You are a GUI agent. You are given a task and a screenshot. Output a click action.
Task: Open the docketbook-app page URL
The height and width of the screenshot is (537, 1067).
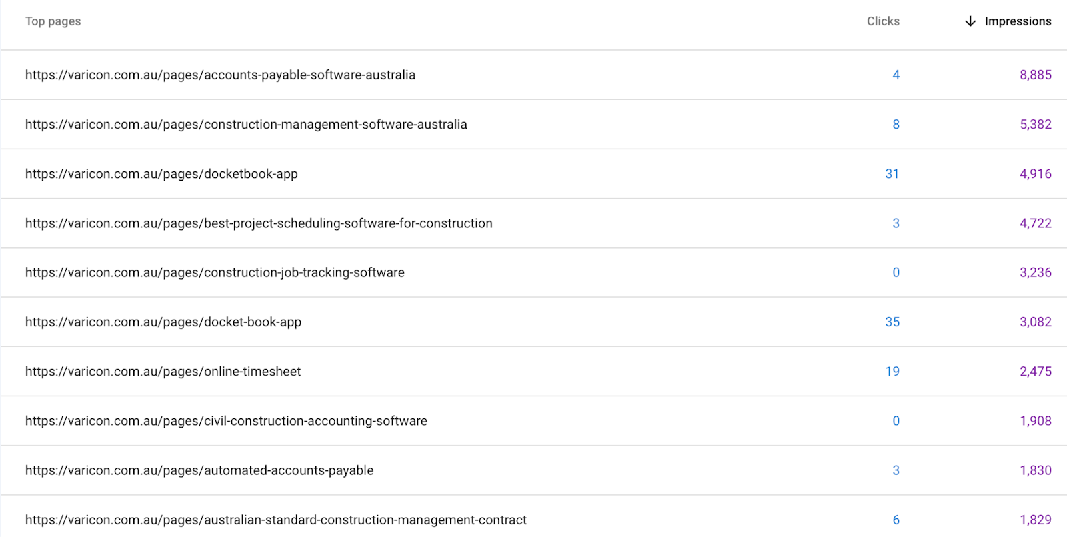[x=161, y=174]
